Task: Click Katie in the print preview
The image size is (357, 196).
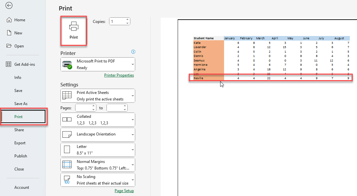Action: 197,43
